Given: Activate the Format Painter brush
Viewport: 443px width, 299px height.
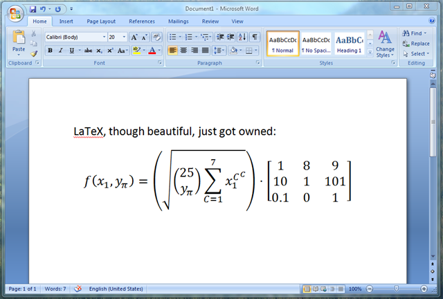Looking at the screenshot, I should coord(34,53).
